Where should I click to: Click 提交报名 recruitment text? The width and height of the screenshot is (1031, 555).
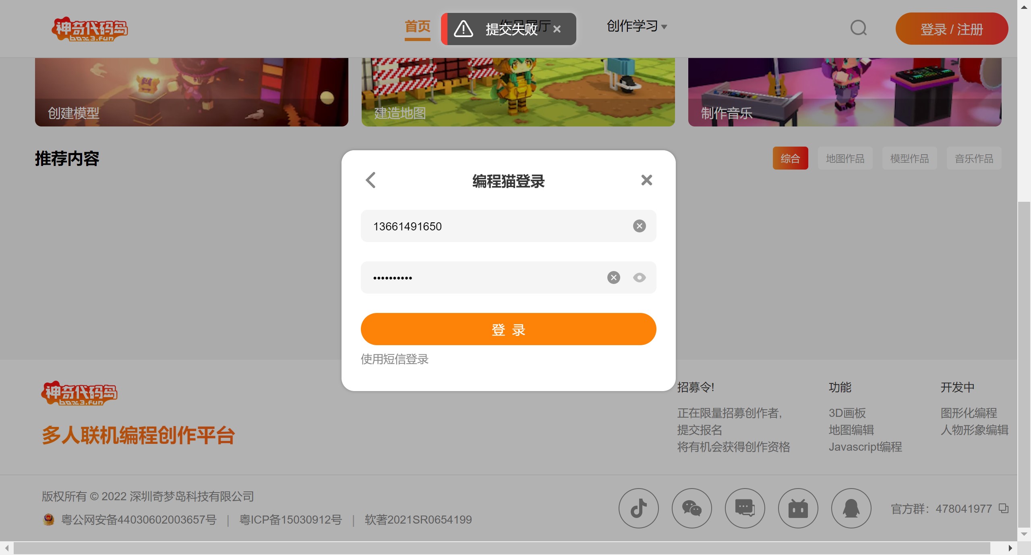(x=700, y=430)
